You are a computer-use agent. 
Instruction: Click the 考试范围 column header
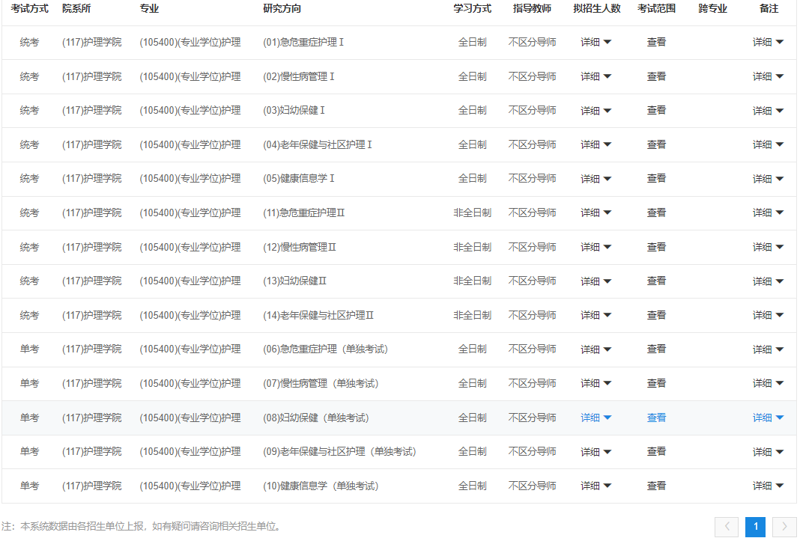656,9
